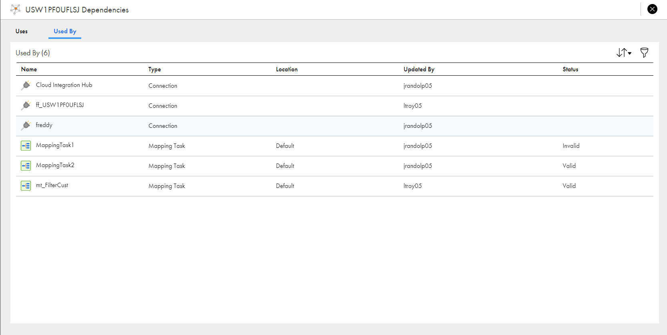Switch to the Uses tab

[x=22, y=31]
